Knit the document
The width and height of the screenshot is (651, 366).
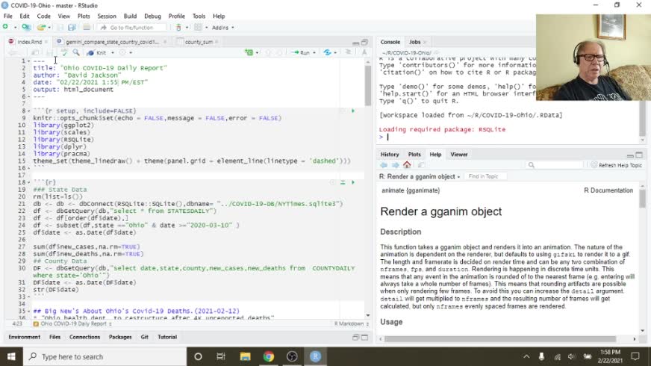[97, 53]
